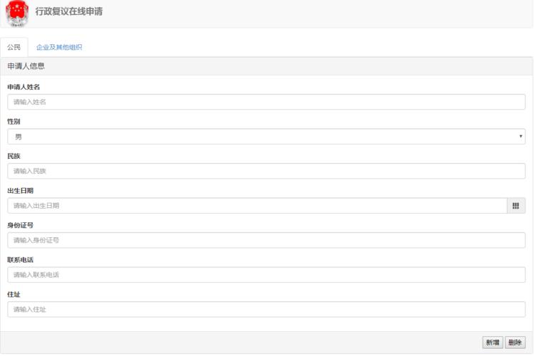Switch to the 企业及其他组织 tab
The image size is (534, 356).
click(x=59, y=48)
